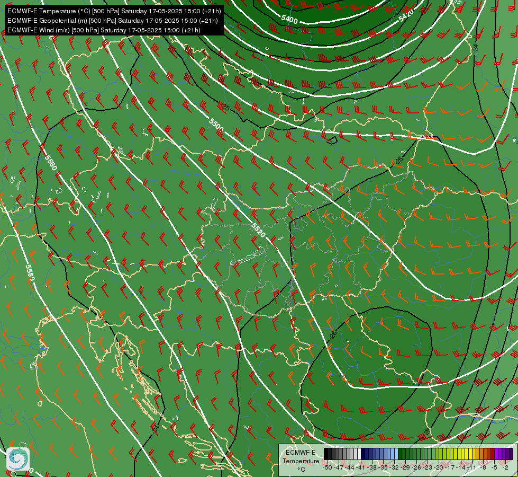Click the -47 value in the legend
The width and height of the screenshot is (518, 477).
339,467
